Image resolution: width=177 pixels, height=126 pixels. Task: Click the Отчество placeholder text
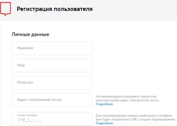pyautogui.click(x=25, y=83)
